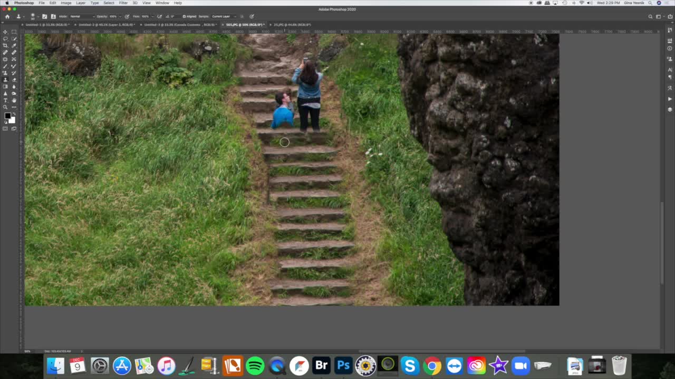Select the Patch tool
This screenshot has width=675, height=379.
pyautogui.click(x=5, y=59)
